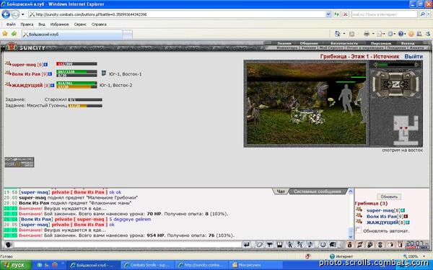Click the Обновить button
The width and height of the screenshot is (433, 270).
pyautogui.click(x=389, y=197)
